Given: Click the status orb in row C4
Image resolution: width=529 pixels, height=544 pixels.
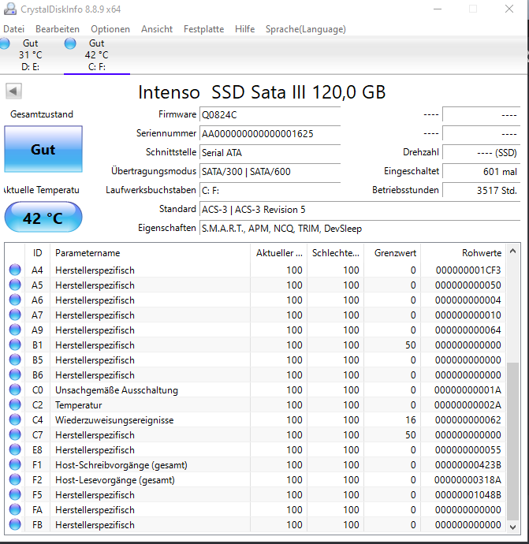Looking at the screenshot, I should (x=15, y=419).
